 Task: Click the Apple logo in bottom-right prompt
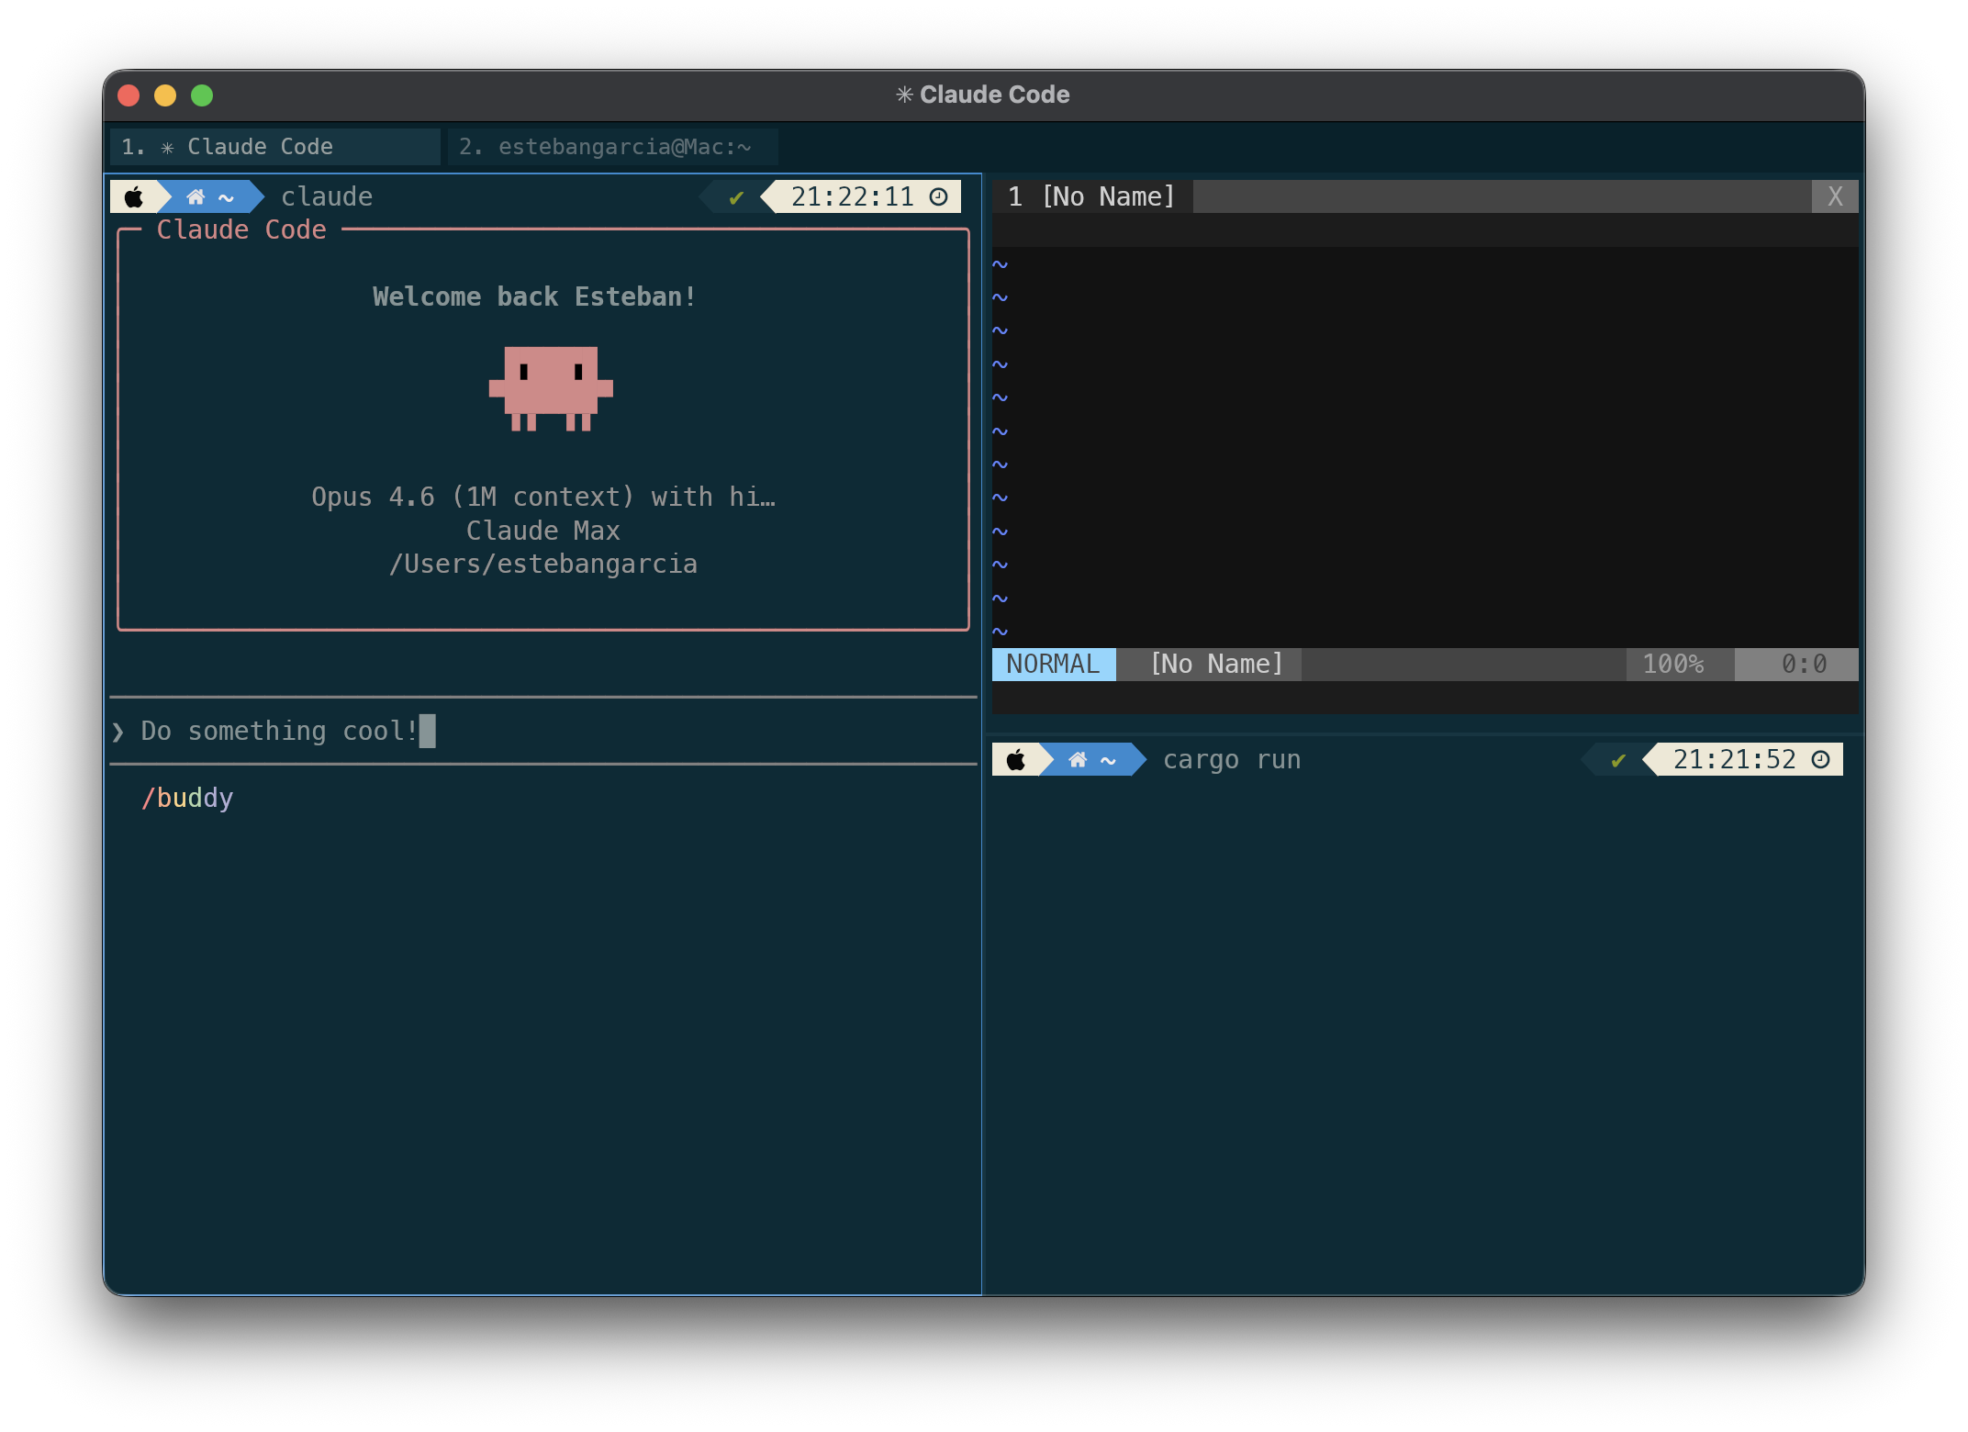pos(1016,760)
